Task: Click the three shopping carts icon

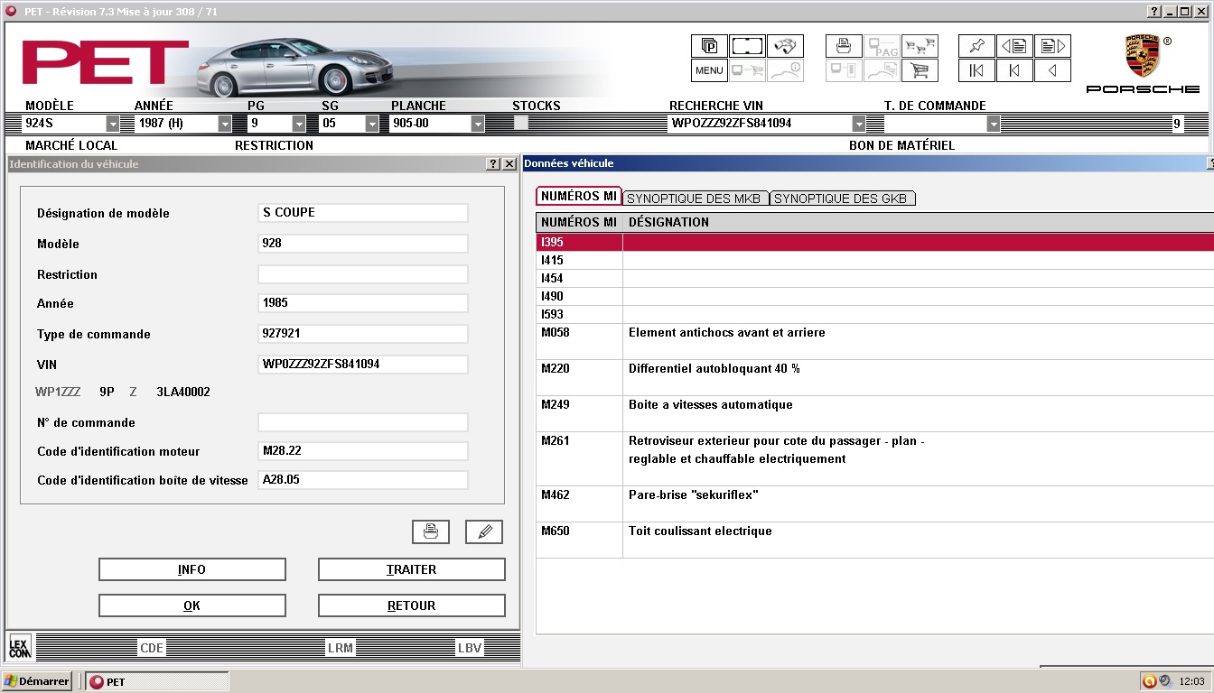Action: click(x=920, y=46)
